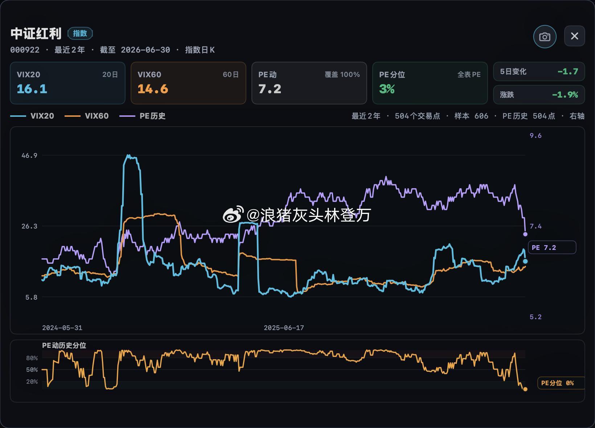Screen dimensions: 595x428
Task: Click the 7.4 right axis label
Action: [535, 226]
